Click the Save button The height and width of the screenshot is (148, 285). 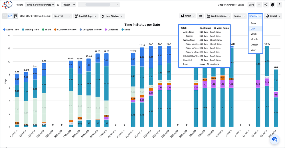click(x=251, y=5)
